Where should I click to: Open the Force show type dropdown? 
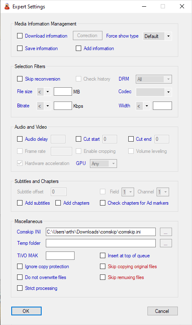(x=157, y=36)
